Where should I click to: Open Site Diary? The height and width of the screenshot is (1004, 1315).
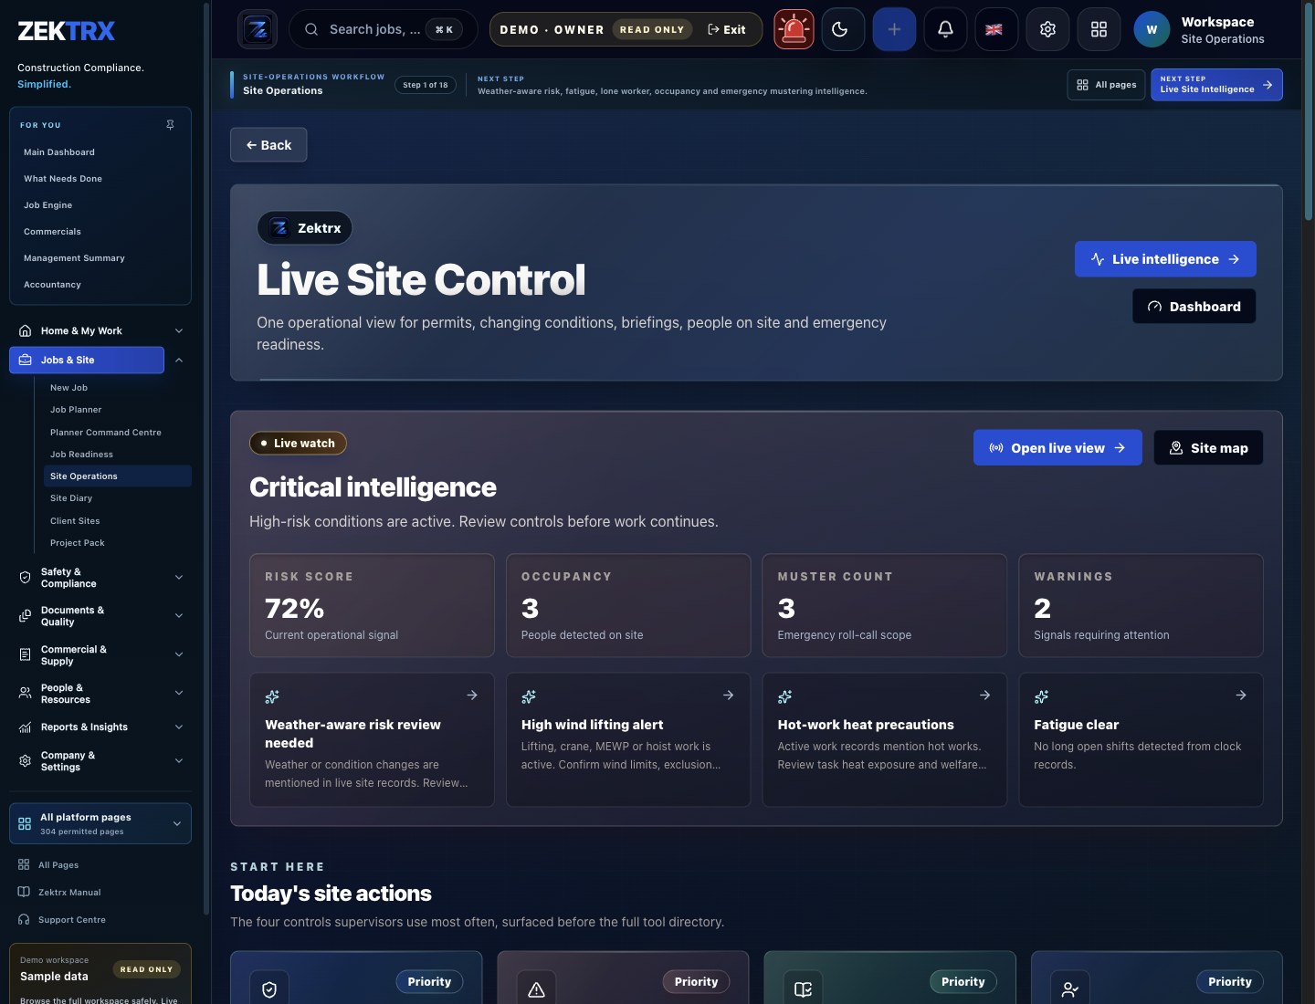point(117,498)
